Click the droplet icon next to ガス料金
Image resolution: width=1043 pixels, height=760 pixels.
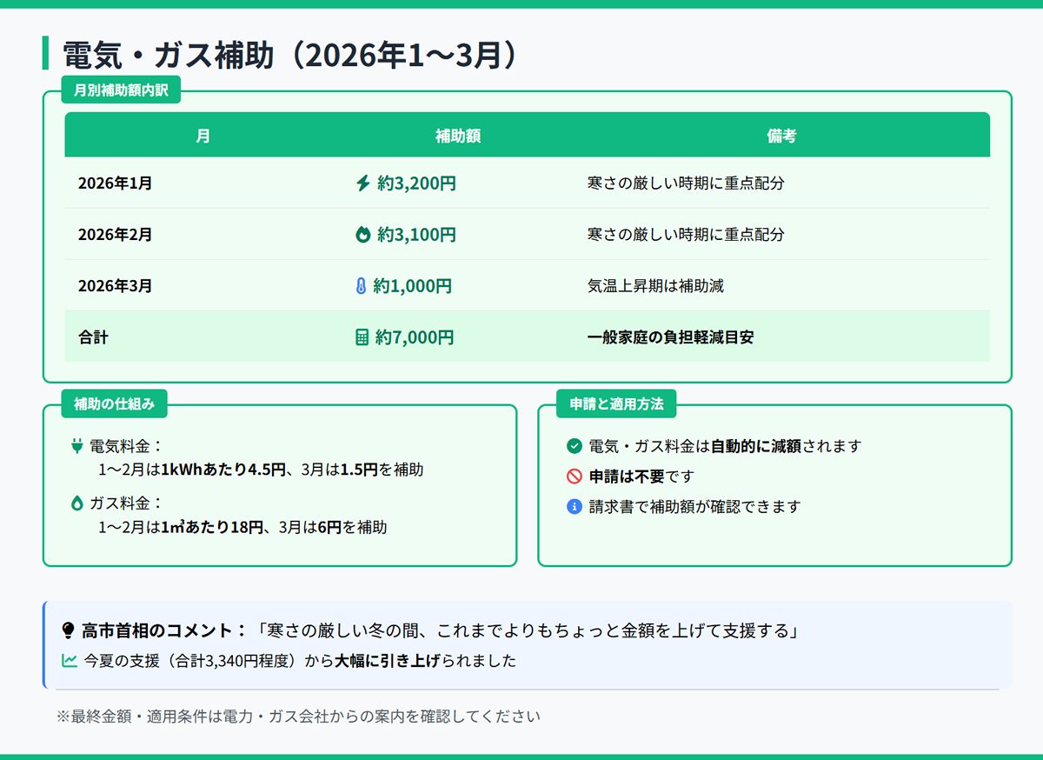pyautogui.click(x=76, y=503)
